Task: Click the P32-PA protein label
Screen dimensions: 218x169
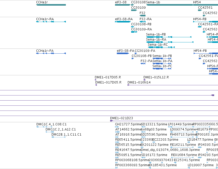Action: pos(147,61)
